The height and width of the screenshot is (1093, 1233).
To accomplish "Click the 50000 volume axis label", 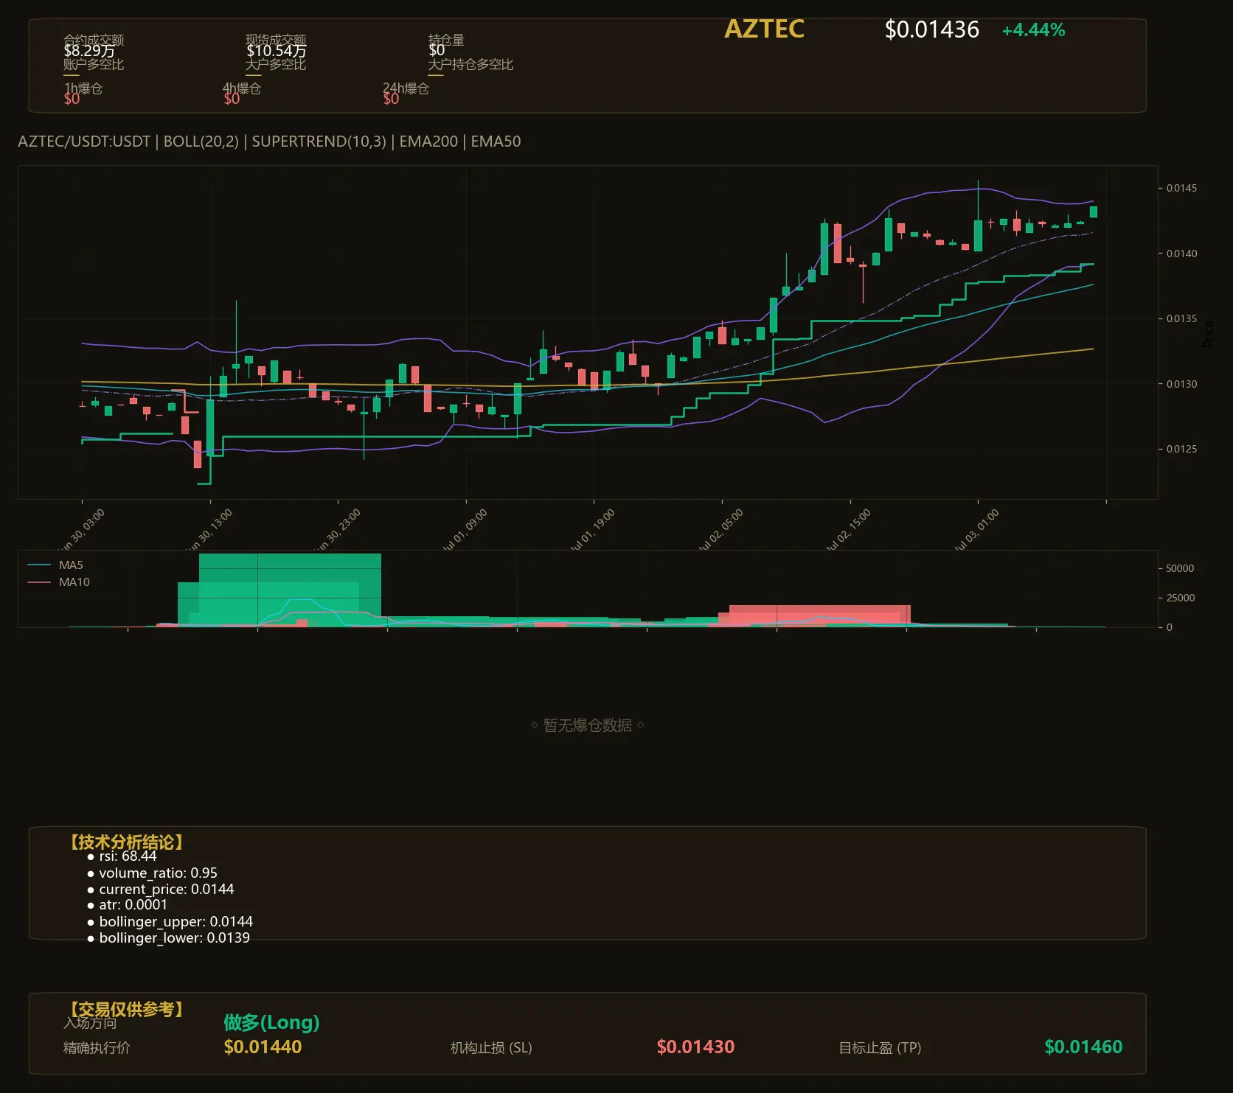I will click(1180, 568).
